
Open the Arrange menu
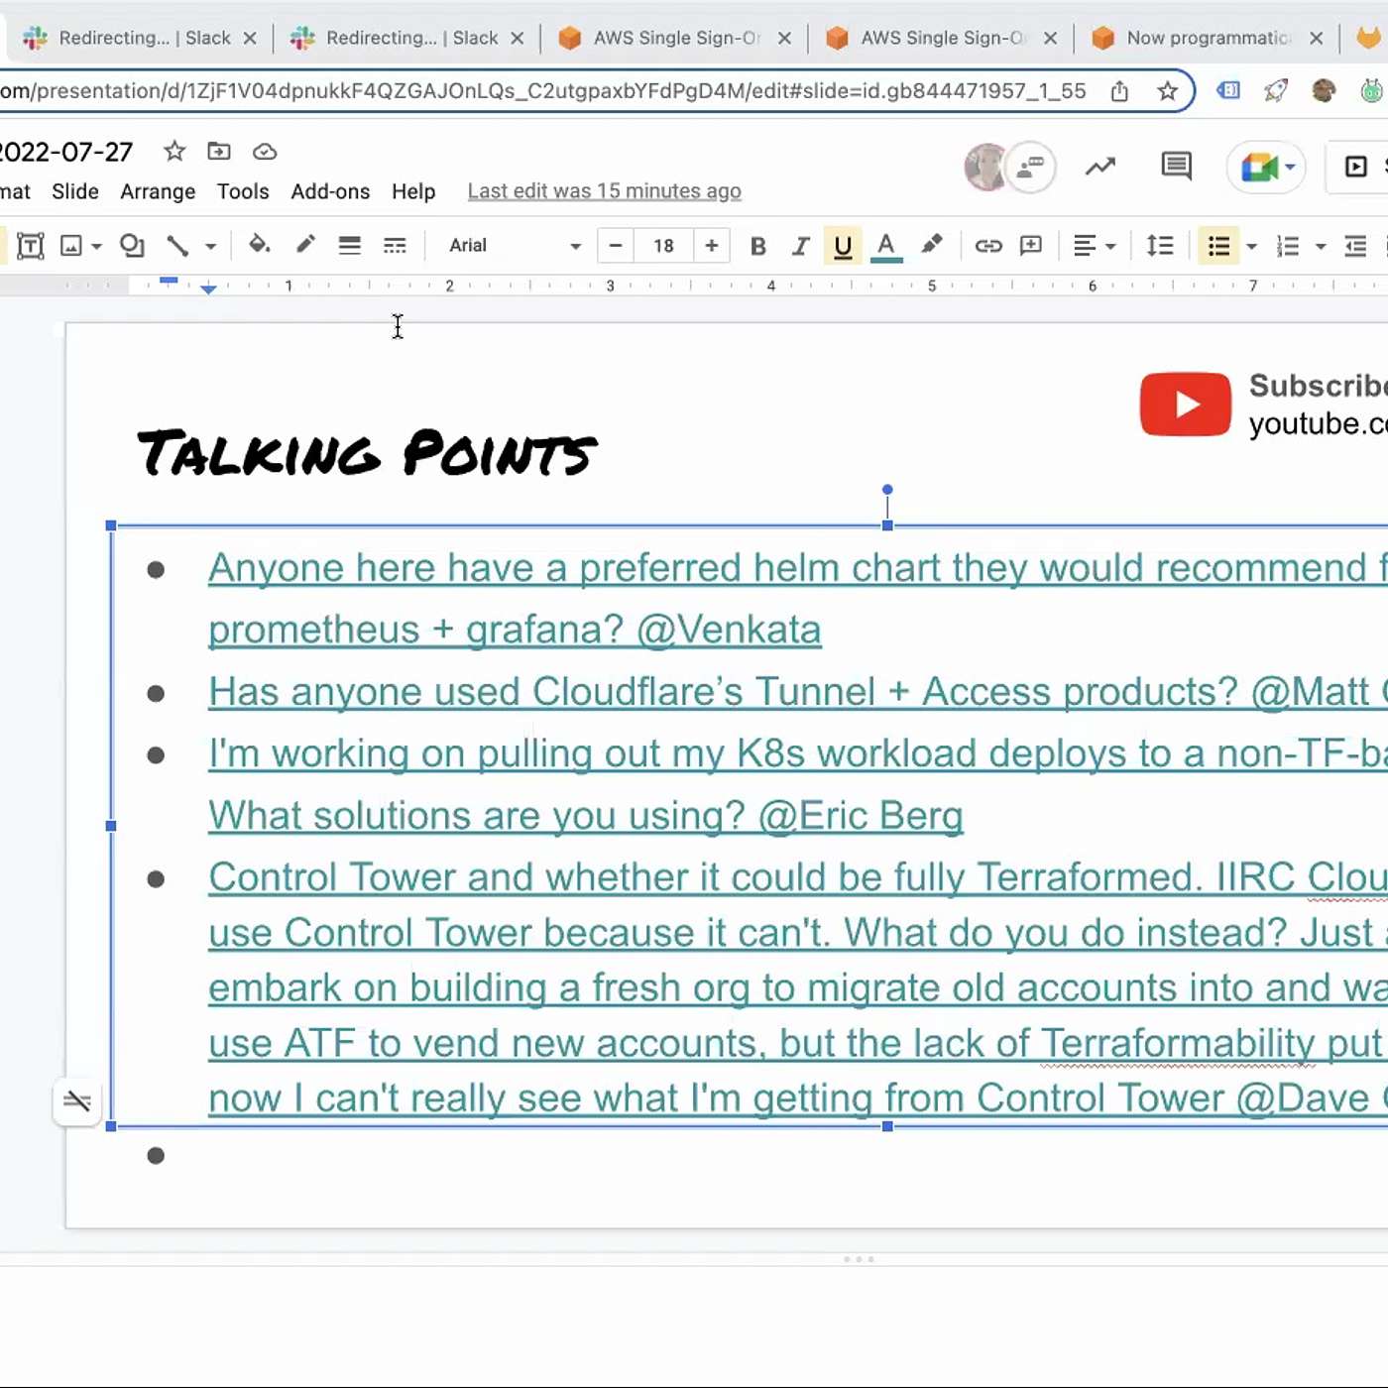point(158,191)
